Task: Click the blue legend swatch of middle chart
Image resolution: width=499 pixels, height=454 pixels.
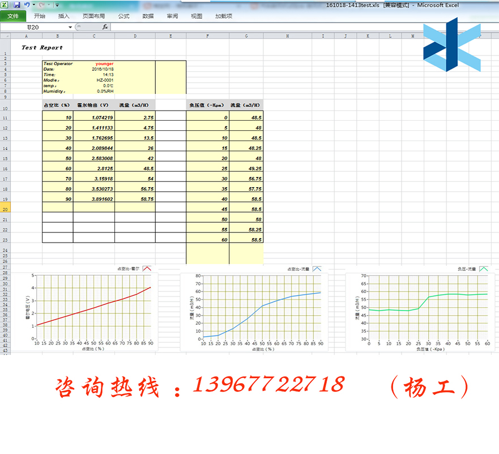Action: [316, 269]
